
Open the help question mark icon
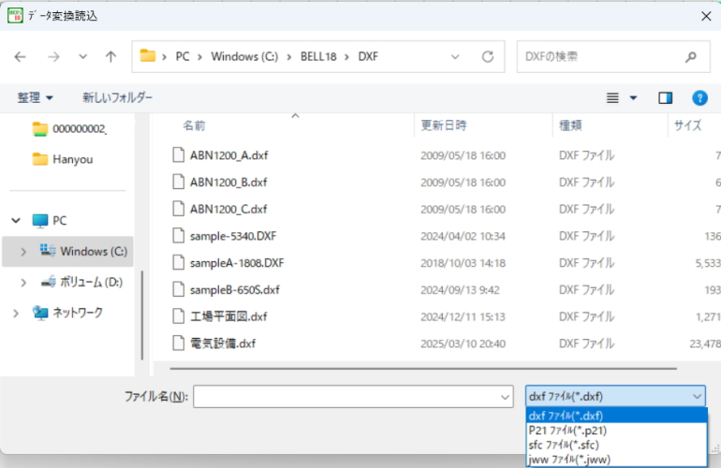(699, 97)
